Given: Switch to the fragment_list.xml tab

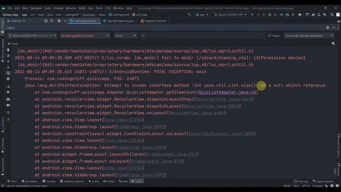Looking at the screenshot, I should [x=155, y=21].
